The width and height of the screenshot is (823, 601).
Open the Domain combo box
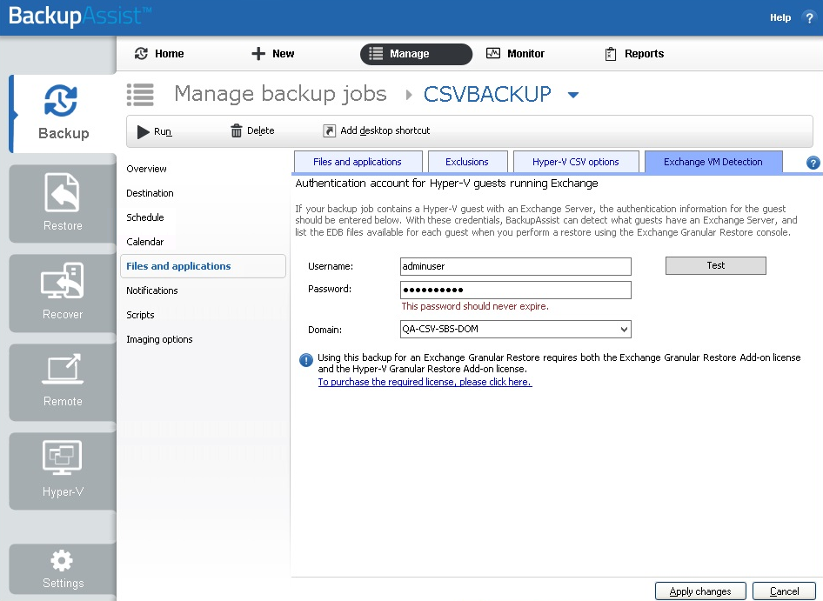coord(515,330)
